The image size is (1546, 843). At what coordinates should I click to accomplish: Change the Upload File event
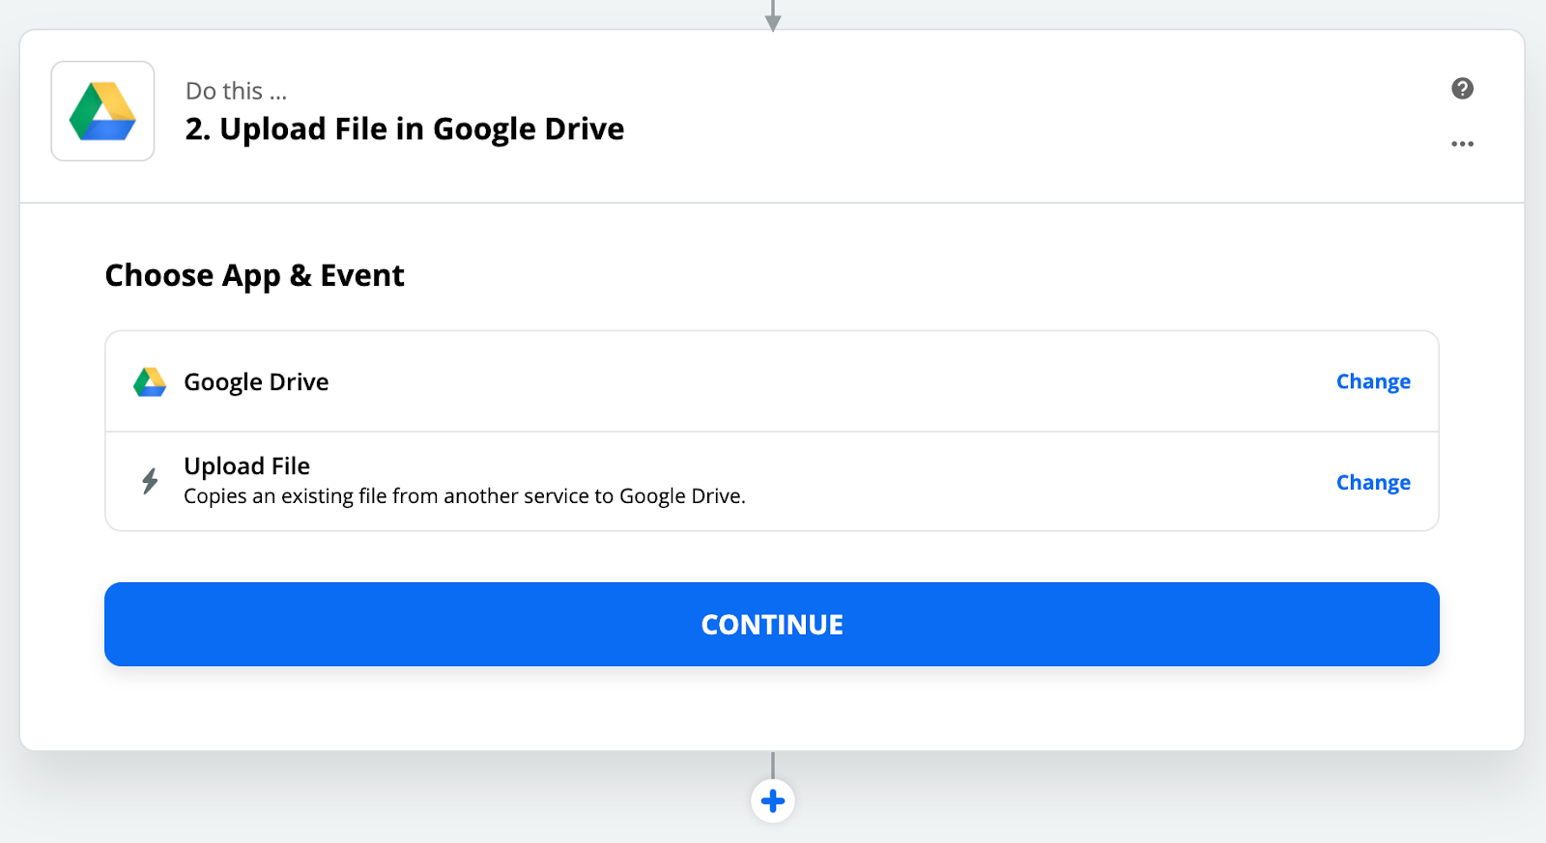(x=1373, y=482)
